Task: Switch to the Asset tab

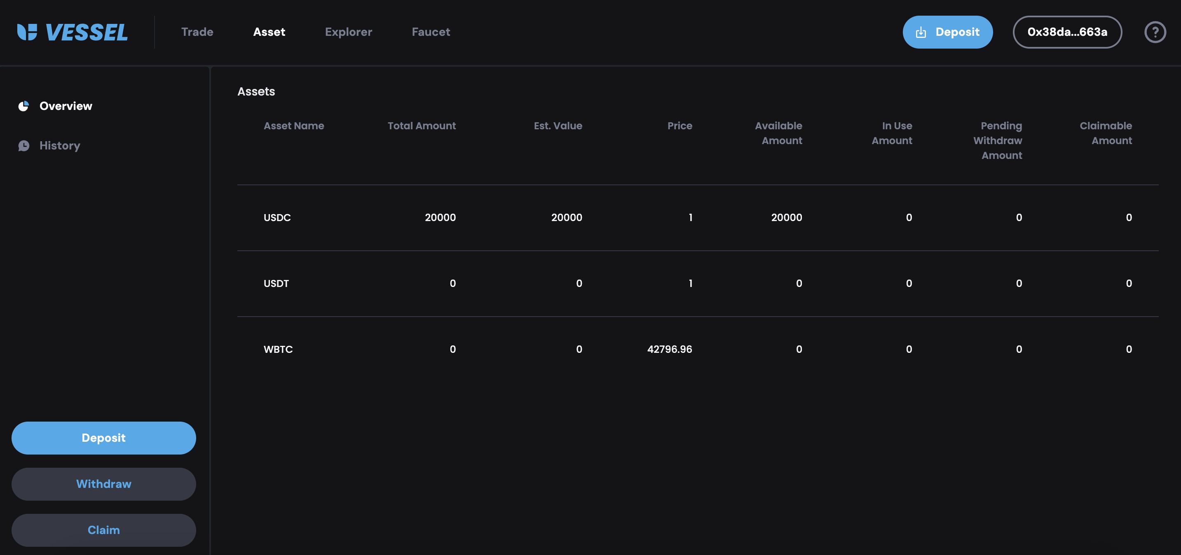Action: click(x=269, y=32)
